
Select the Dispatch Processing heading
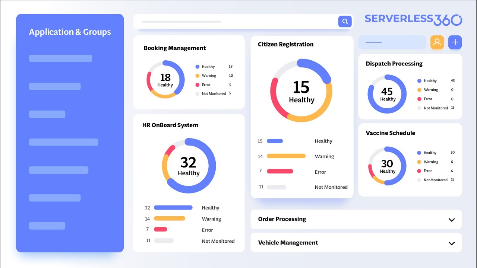pos(394,64)
